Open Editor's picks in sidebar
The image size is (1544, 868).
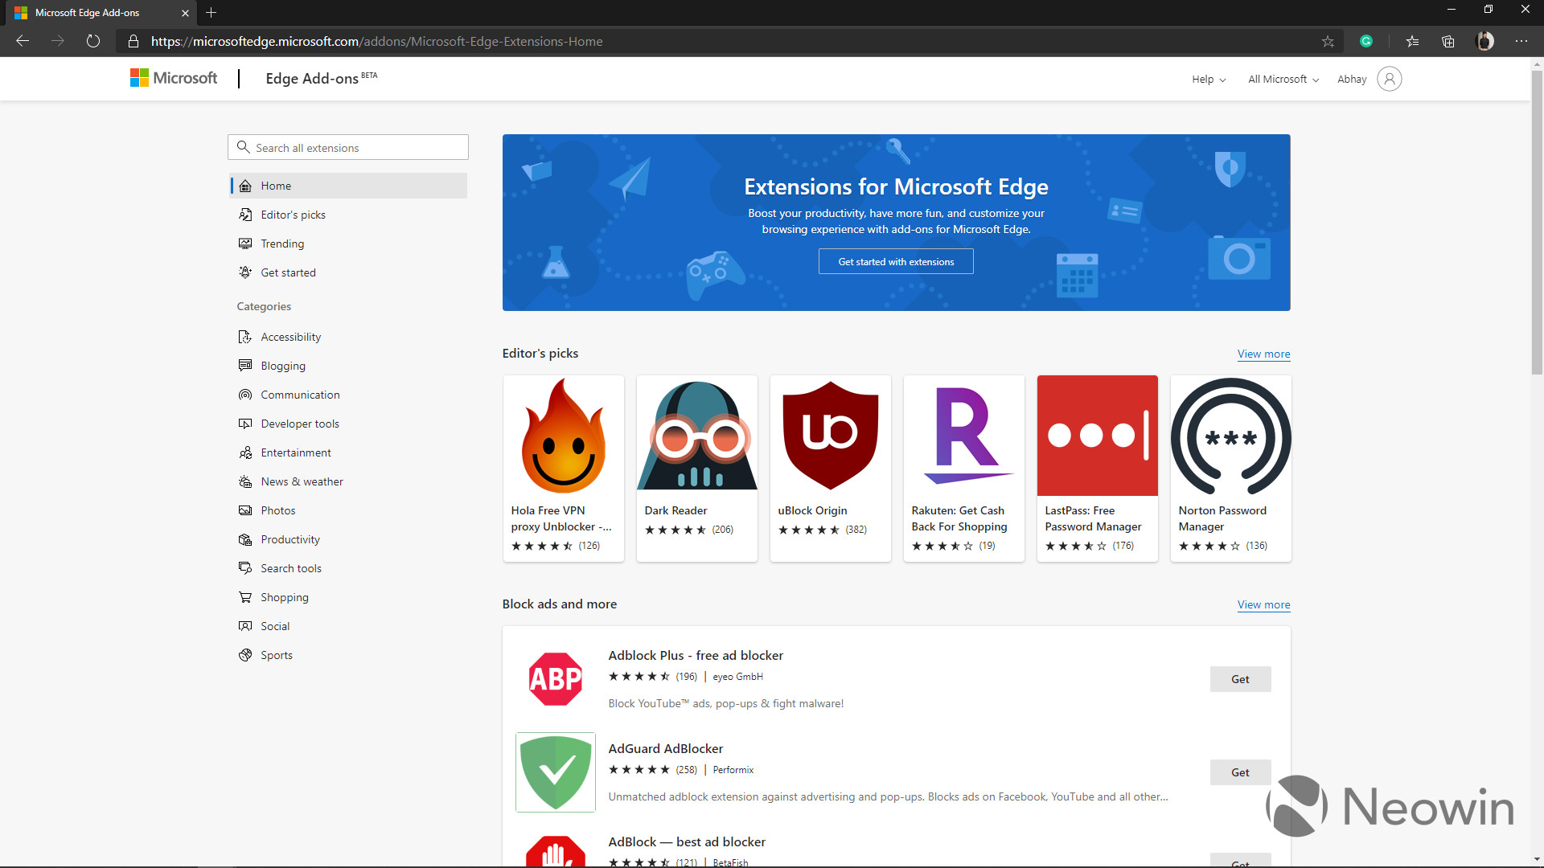(293, 215)
